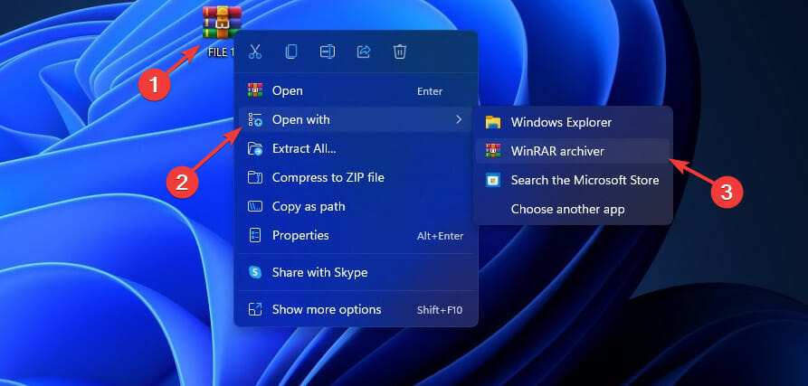
Task: Click the WinRAR icon beside Open
Action: click(255, 90)
